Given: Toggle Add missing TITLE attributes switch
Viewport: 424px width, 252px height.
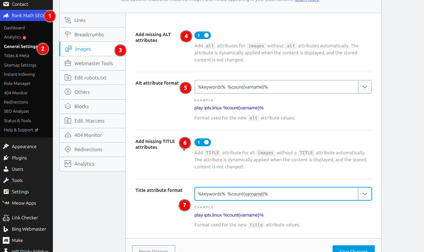Looking at the screenshot, I should point(202,142).
